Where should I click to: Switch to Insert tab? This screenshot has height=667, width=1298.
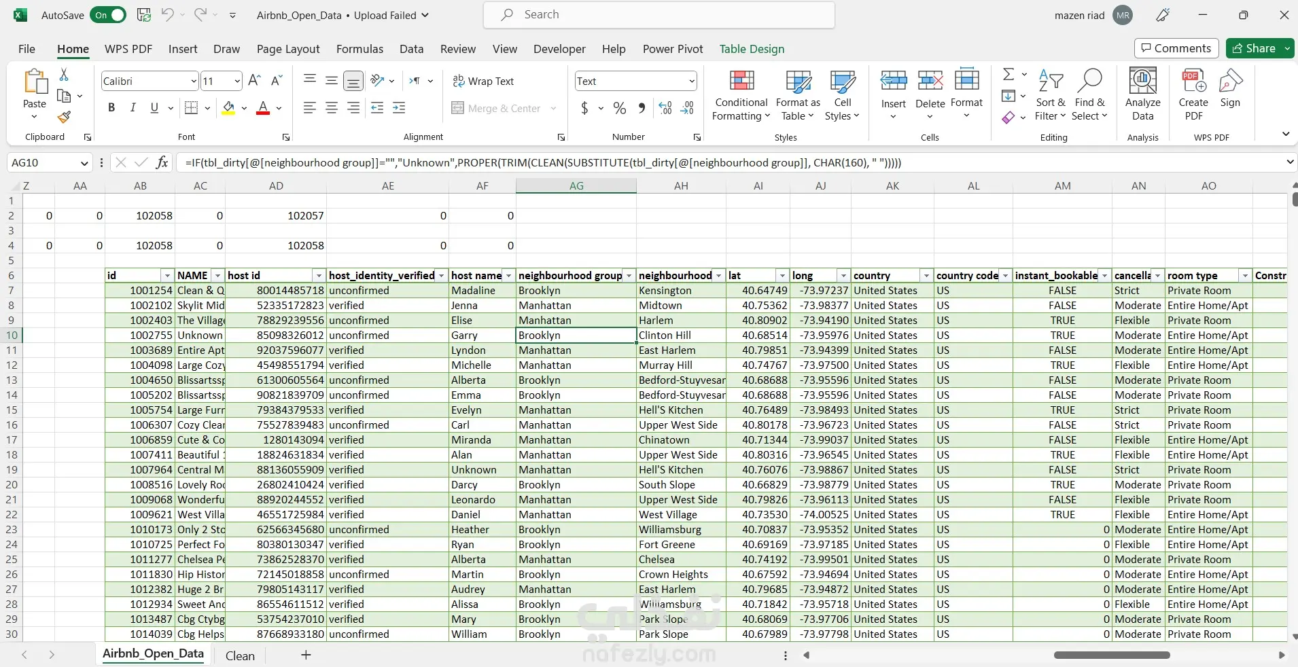[183, 49]
